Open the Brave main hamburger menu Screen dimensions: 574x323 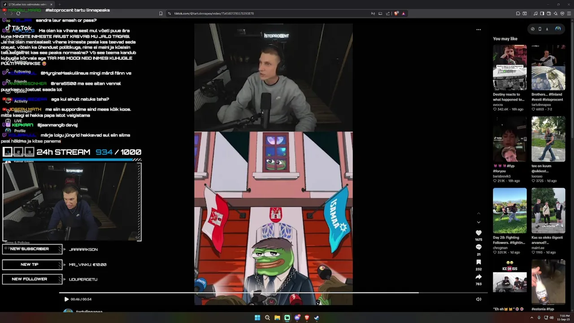pyautogui.click(x=569, y=13)
